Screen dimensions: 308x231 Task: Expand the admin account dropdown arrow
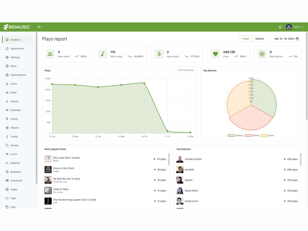pos(302,27)
